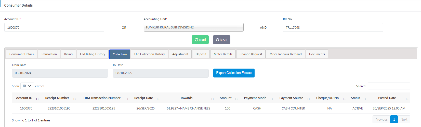Go to pagination page 1
This screenshot has height=127, width=421.
click(x=394, y=119)
